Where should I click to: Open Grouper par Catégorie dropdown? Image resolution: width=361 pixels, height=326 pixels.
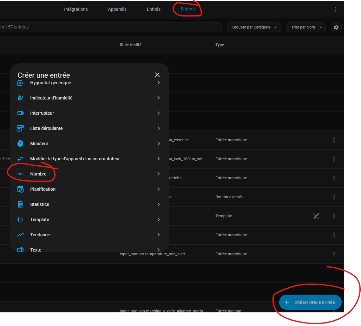(x=254, y=27)
